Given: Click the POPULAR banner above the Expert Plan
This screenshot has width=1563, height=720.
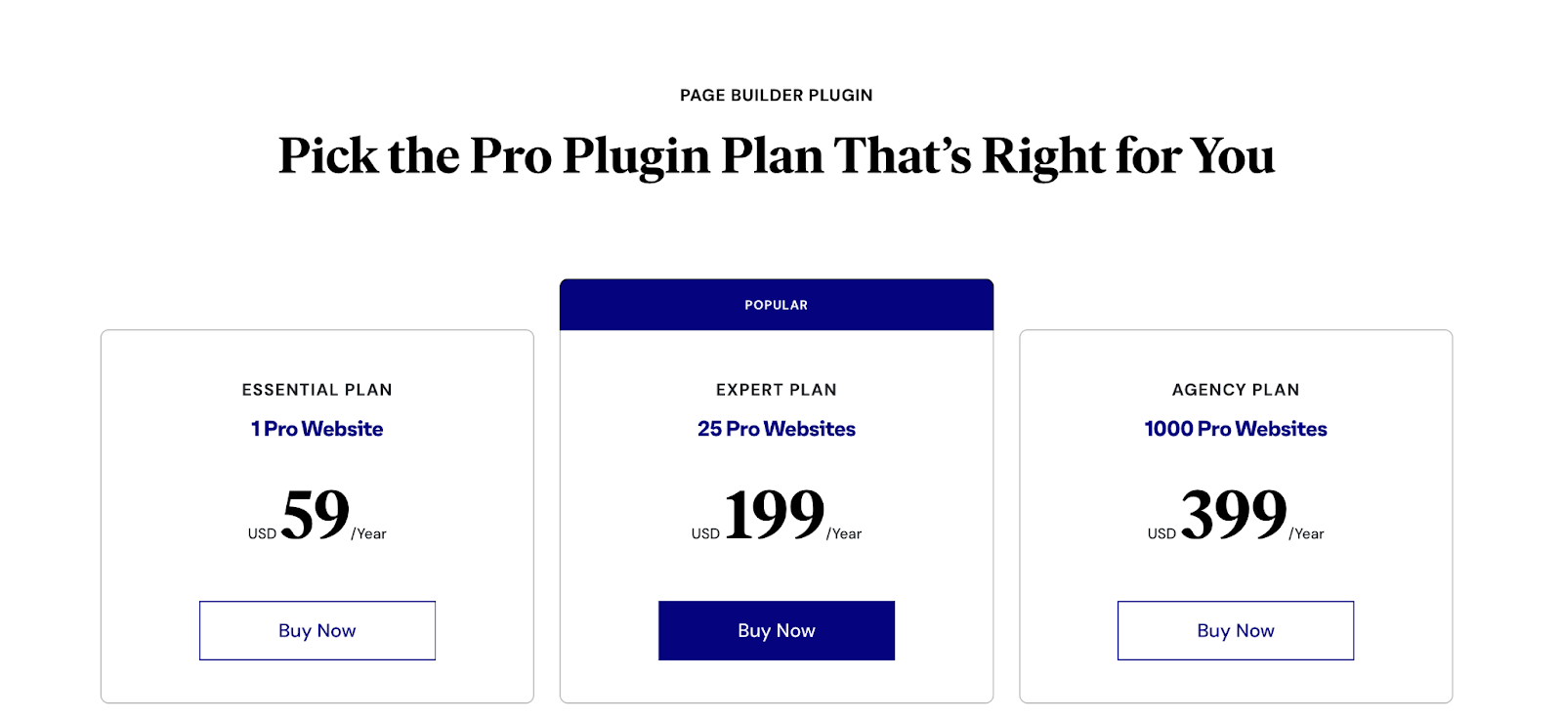Looking at the screenshot, I should tap(777, 305).
